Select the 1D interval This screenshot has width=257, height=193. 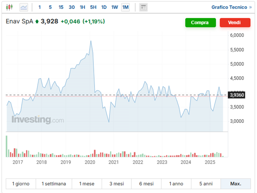click(104, 7)
